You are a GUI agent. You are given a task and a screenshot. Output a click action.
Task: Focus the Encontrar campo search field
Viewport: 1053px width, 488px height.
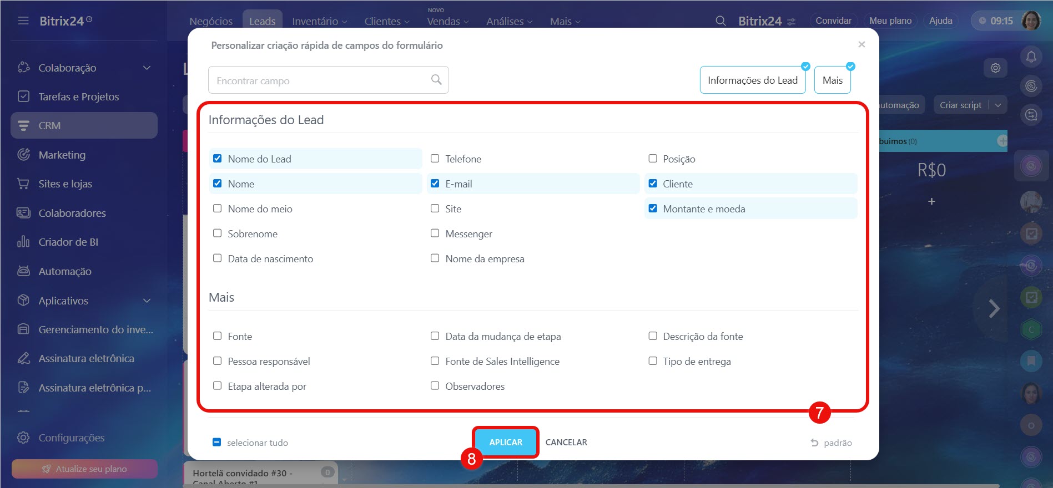coord(319,80)
